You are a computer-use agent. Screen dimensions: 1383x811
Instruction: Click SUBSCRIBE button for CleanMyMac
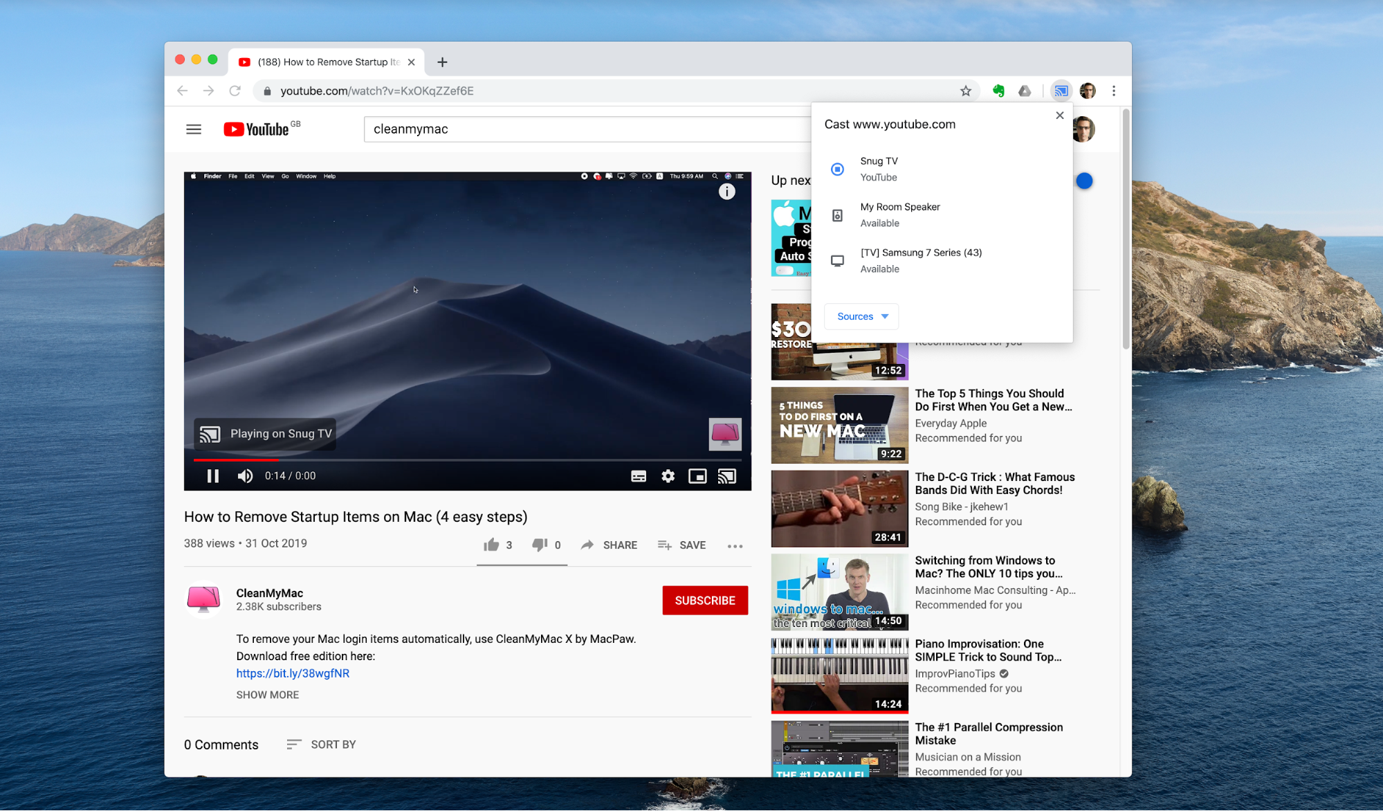tap(706, 599)
